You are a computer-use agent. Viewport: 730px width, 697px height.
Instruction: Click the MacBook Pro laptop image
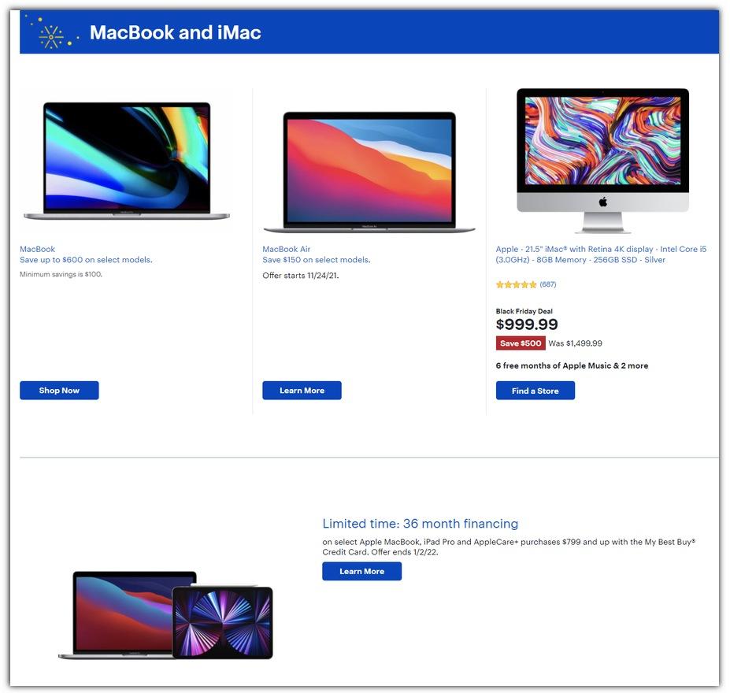(x=126, y=161)
